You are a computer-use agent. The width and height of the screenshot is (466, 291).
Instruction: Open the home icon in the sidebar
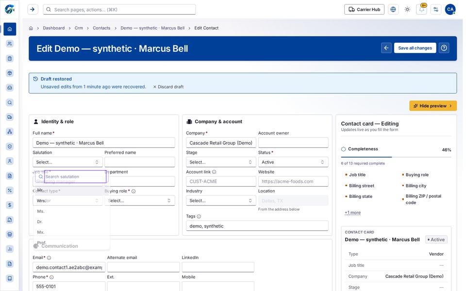click(10, 29)
